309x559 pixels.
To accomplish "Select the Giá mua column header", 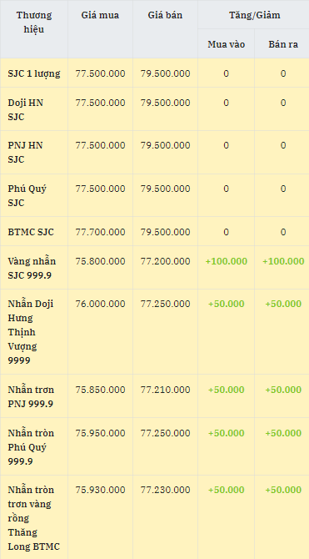I will point(100,15).
